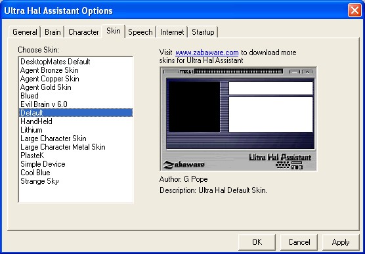Click the highlighted Default skin entry
This screenshot has width=365, height=254.
(75, 113)
